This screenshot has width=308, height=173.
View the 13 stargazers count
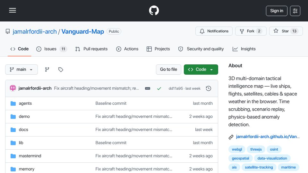pyautogui.click(x=294, y=31)
